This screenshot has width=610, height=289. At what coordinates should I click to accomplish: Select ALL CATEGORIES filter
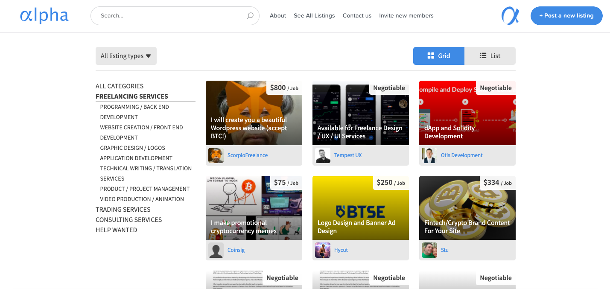120,86
